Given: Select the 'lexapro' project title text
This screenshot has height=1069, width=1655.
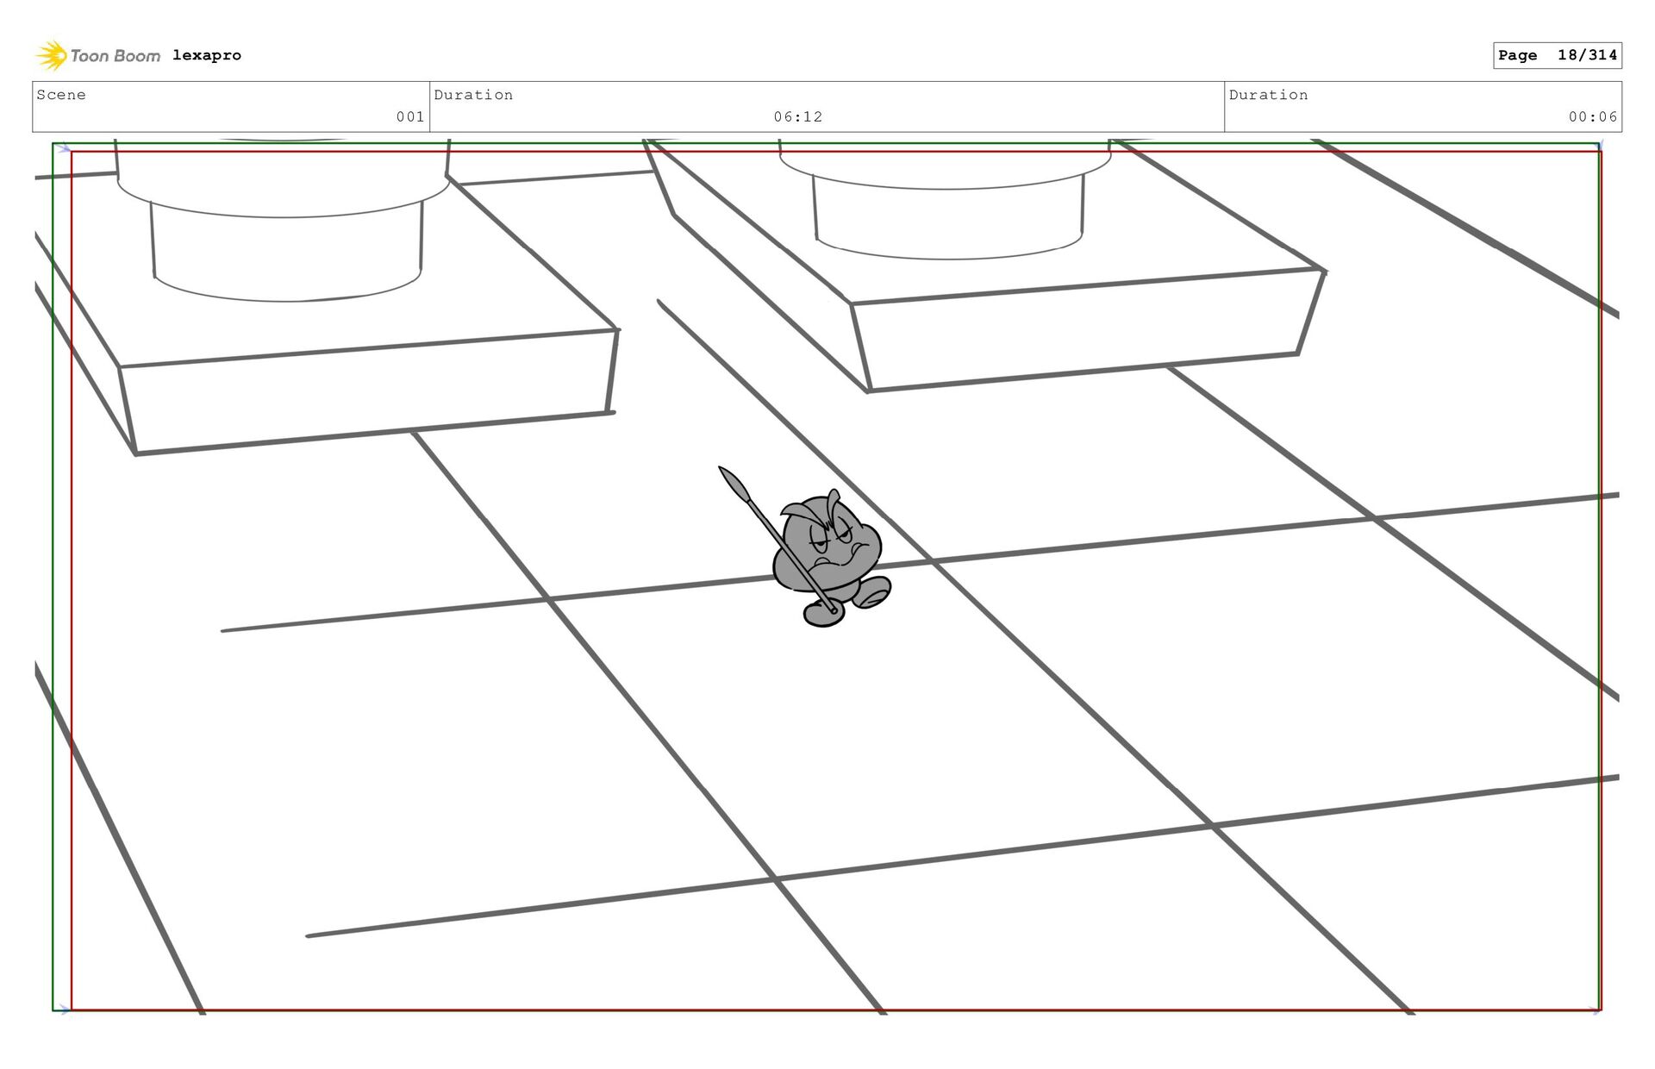Looking at the screenshot, I should pyautogui.click(x=207, y=55).
